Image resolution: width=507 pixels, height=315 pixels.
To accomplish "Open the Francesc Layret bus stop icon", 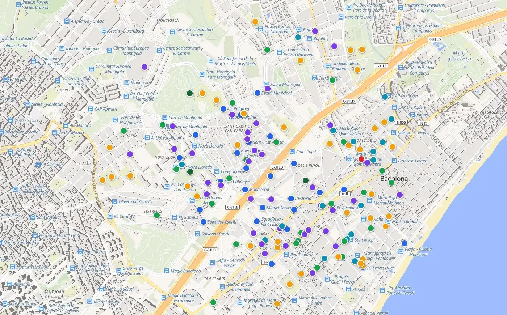I will (x=394, y=161).
